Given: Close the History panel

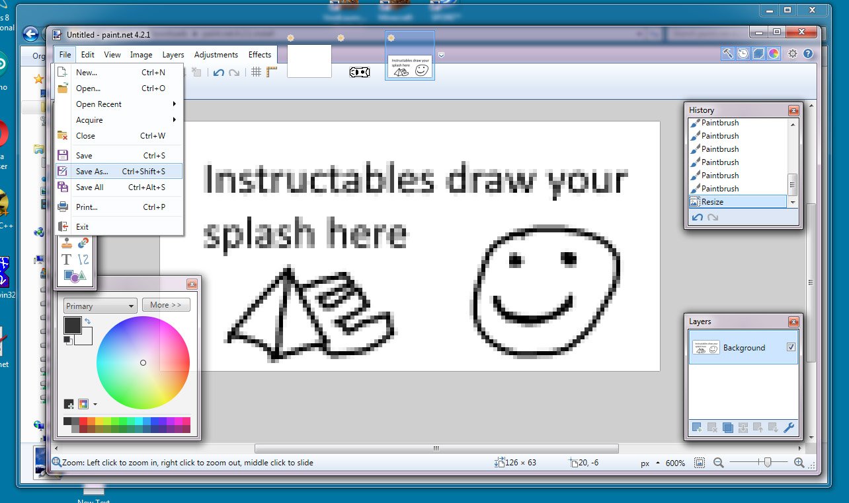Looking at the screenshot, I should (793, 110).
